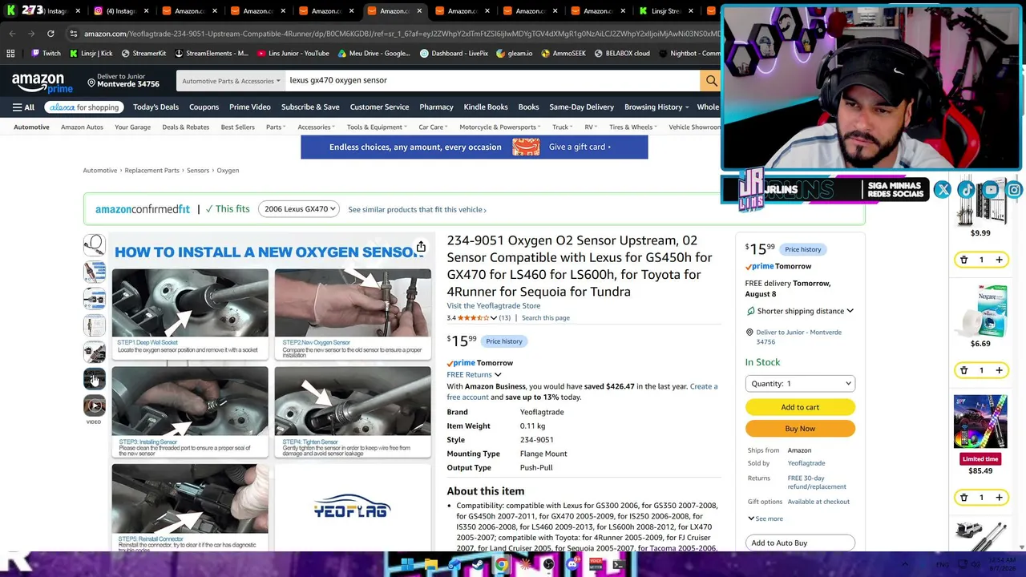1026x577 pixels.
Task: Select the first product image thumbnail
Action: tap(94, 244)
